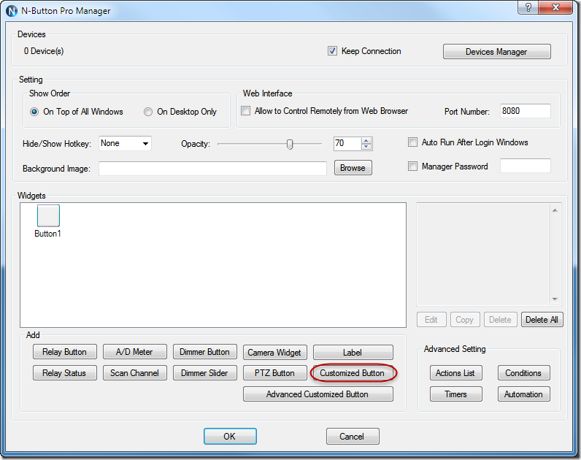The image size is (581, 460).
Task: Click the Opacity value field showing 70
Action: click(347, 143)
